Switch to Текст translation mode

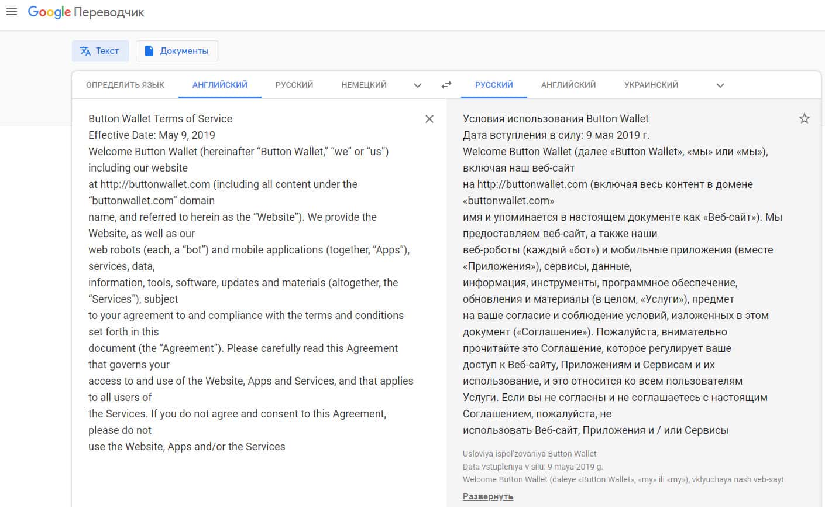point(100,51)
